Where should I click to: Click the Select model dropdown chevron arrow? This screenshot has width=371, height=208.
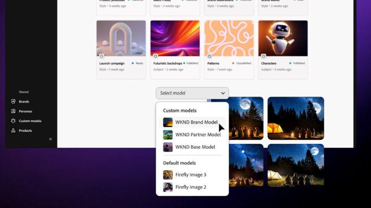(223, 93)
